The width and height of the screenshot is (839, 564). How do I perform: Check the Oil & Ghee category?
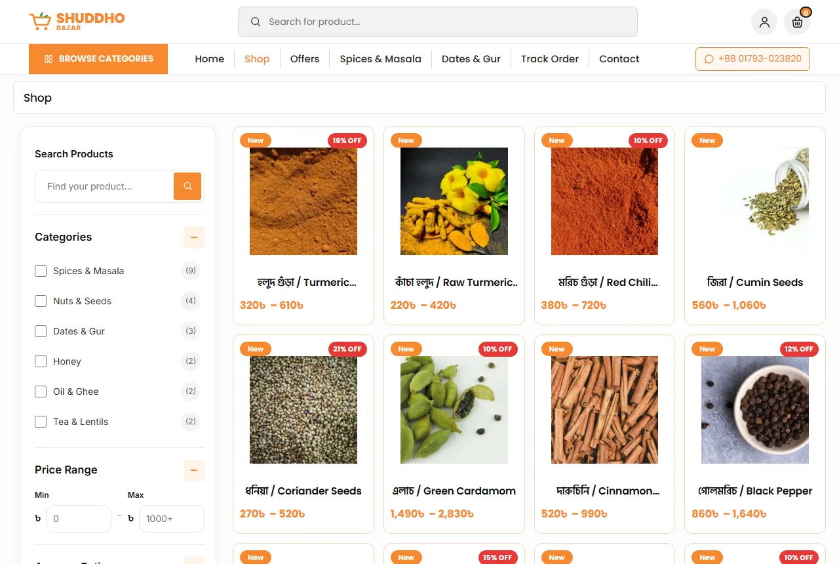[x=41, y=392]
